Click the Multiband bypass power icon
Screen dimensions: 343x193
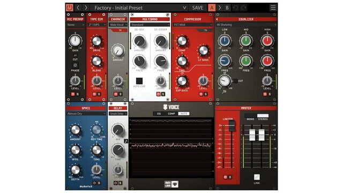[x=159, y=94]
